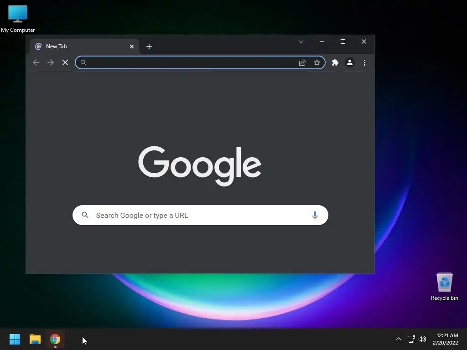This screenshot has width=467, height=350.
Task: Maximize the Chrome window
Action: pyautogui.click(x=343, y=41)
